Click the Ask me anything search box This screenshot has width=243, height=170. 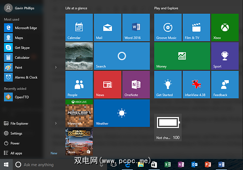38,165
